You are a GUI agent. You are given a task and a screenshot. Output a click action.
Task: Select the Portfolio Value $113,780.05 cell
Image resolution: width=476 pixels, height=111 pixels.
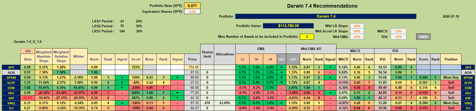tap(288, 26)
